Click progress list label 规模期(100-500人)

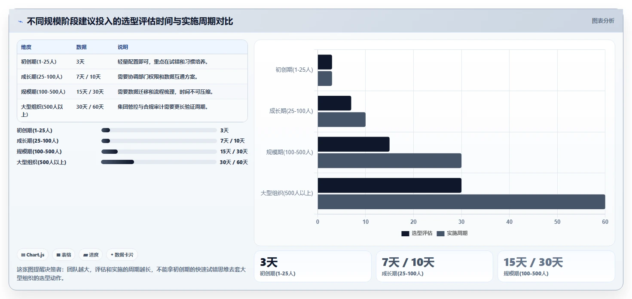point(39,152)
